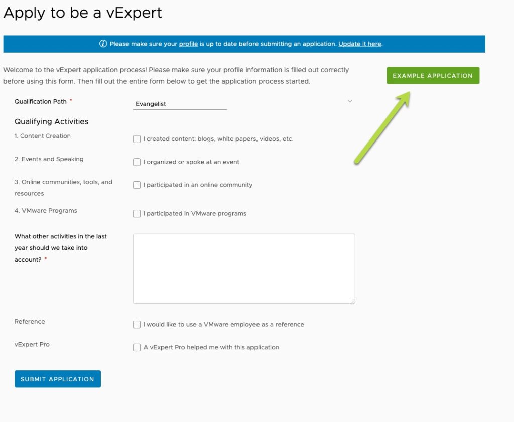Check 'A vExpert Pro helped me with this application'
Screen dimensions: 514x422
click(137, 347)
